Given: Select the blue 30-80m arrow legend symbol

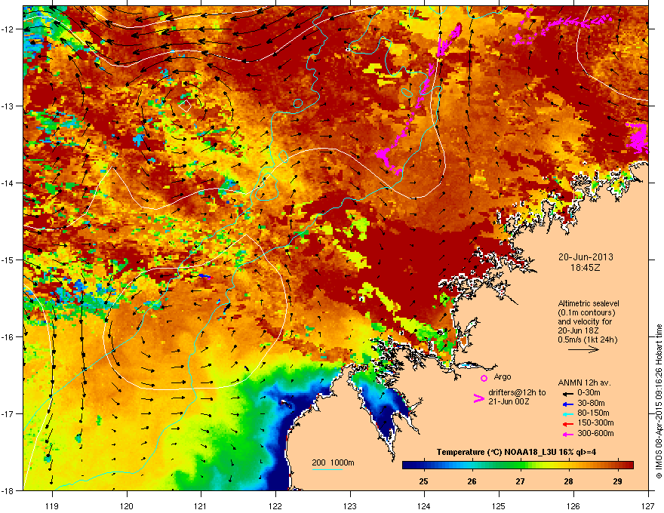Looking at the screenshot, I should [567, 404].
